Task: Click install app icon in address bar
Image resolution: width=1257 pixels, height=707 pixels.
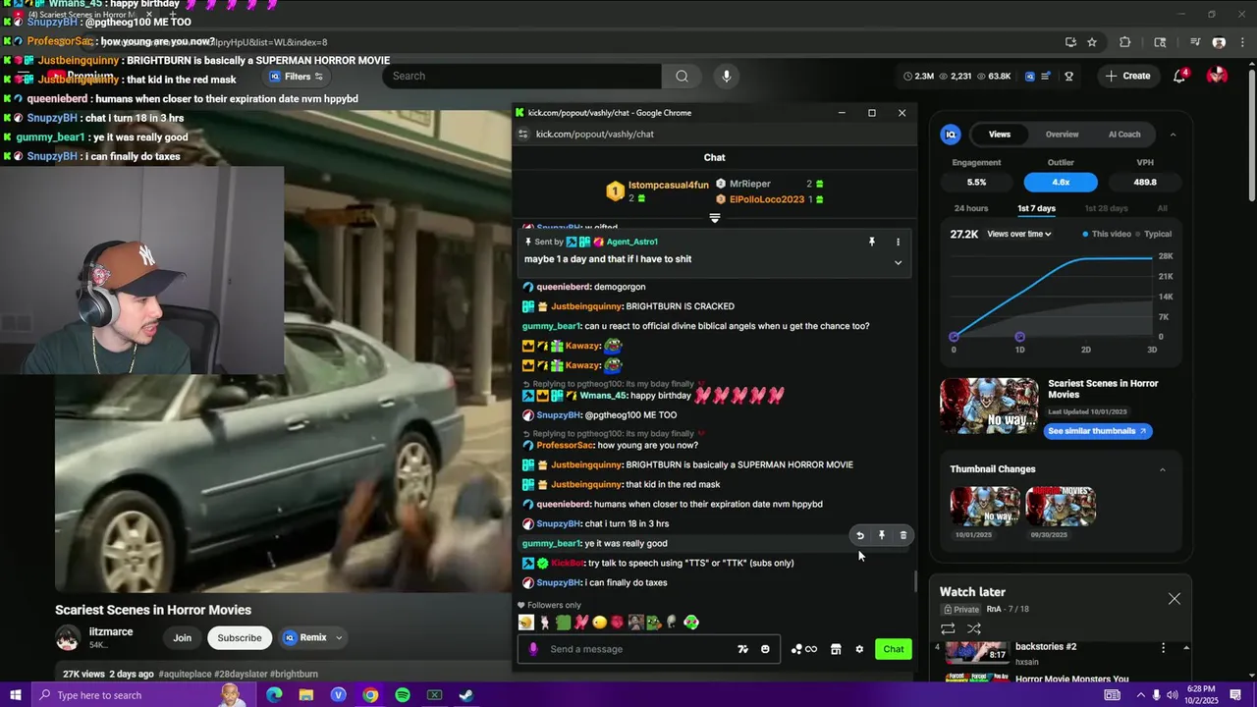Action: pyautogui.click(x=1070, y=42)
